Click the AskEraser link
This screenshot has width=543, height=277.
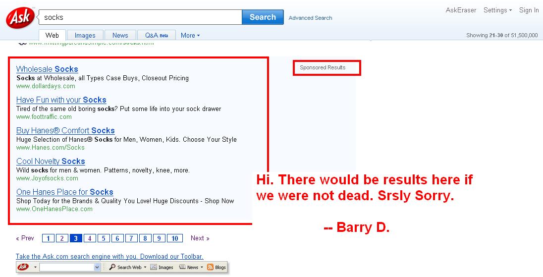(x=461, y=10)
